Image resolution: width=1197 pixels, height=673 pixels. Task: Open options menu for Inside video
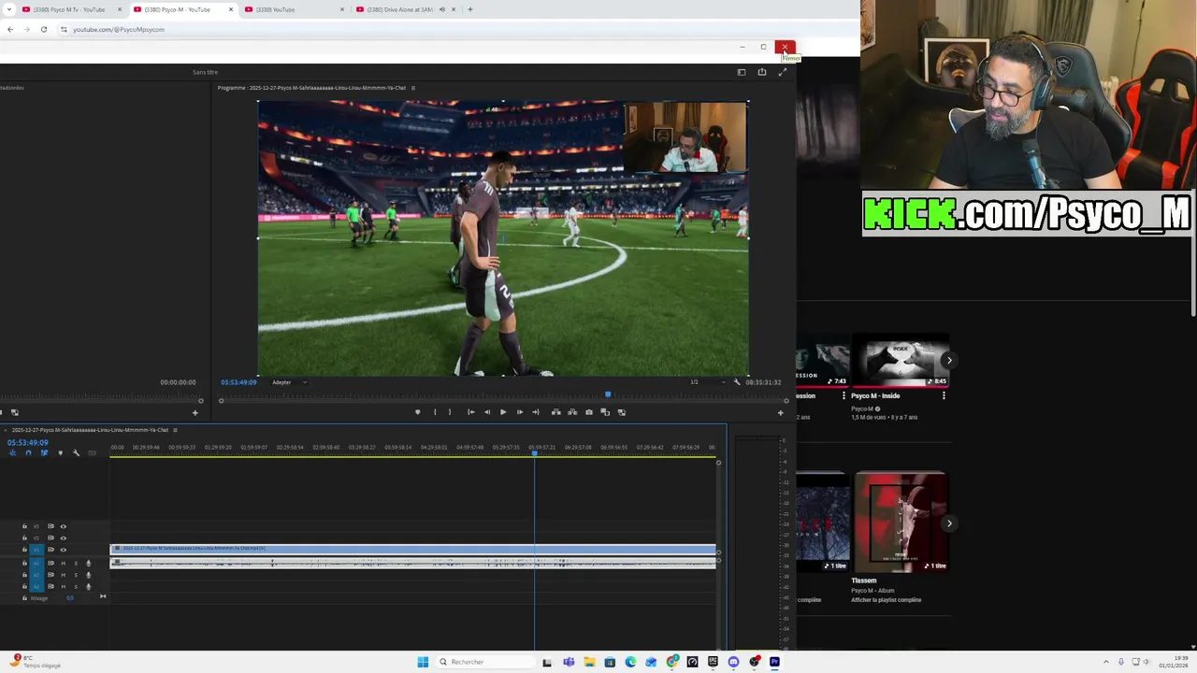pyautogui.click(x=944, y=395)
